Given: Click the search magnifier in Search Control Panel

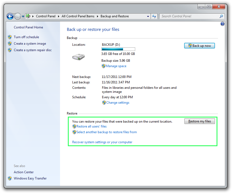Looking at the screenshot, I should pyautogui.click(x=221, y=16).
